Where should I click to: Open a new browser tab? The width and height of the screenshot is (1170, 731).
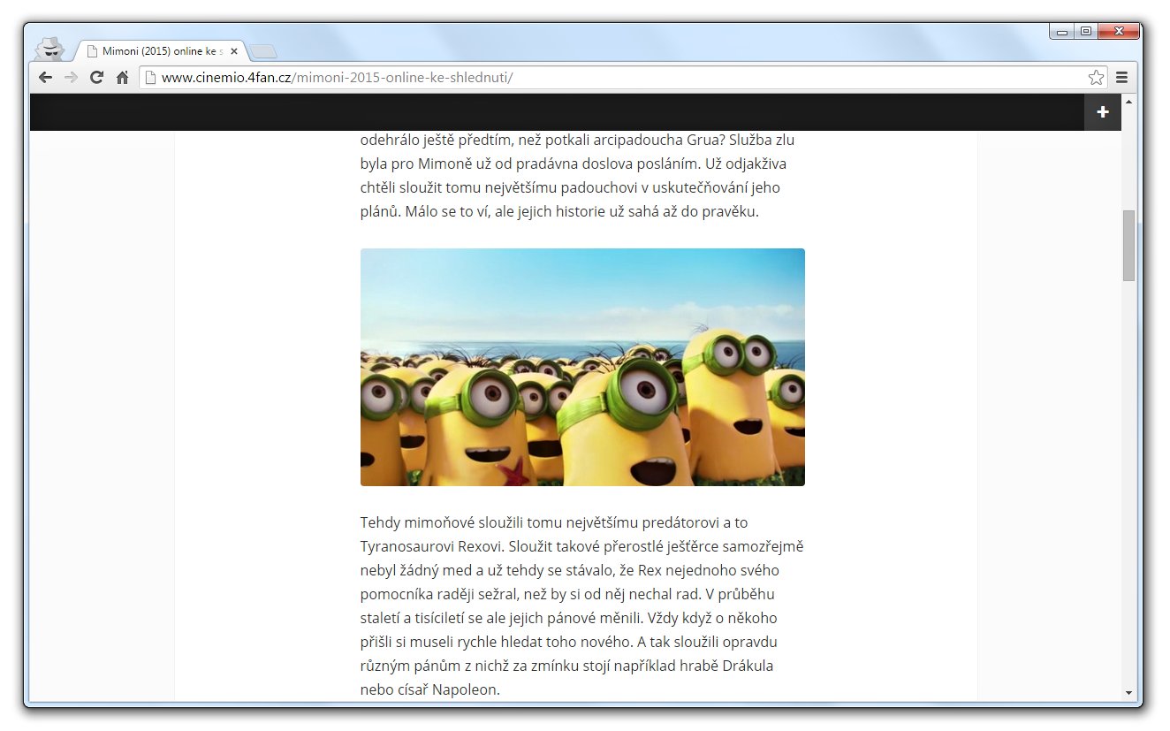(x=263, y=51)
